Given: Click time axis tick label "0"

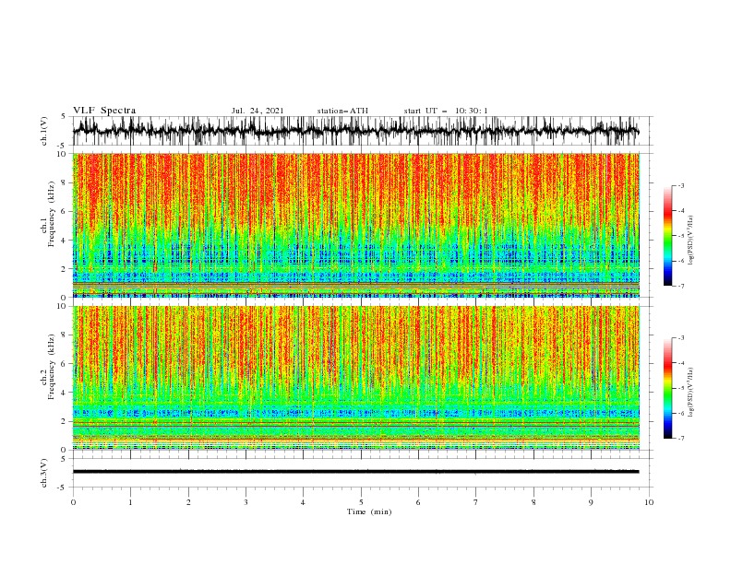Looking at the screenshot, I should coord(73,502).
